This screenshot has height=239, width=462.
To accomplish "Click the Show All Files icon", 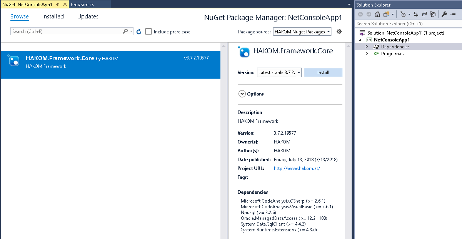I will coord(433,14).
